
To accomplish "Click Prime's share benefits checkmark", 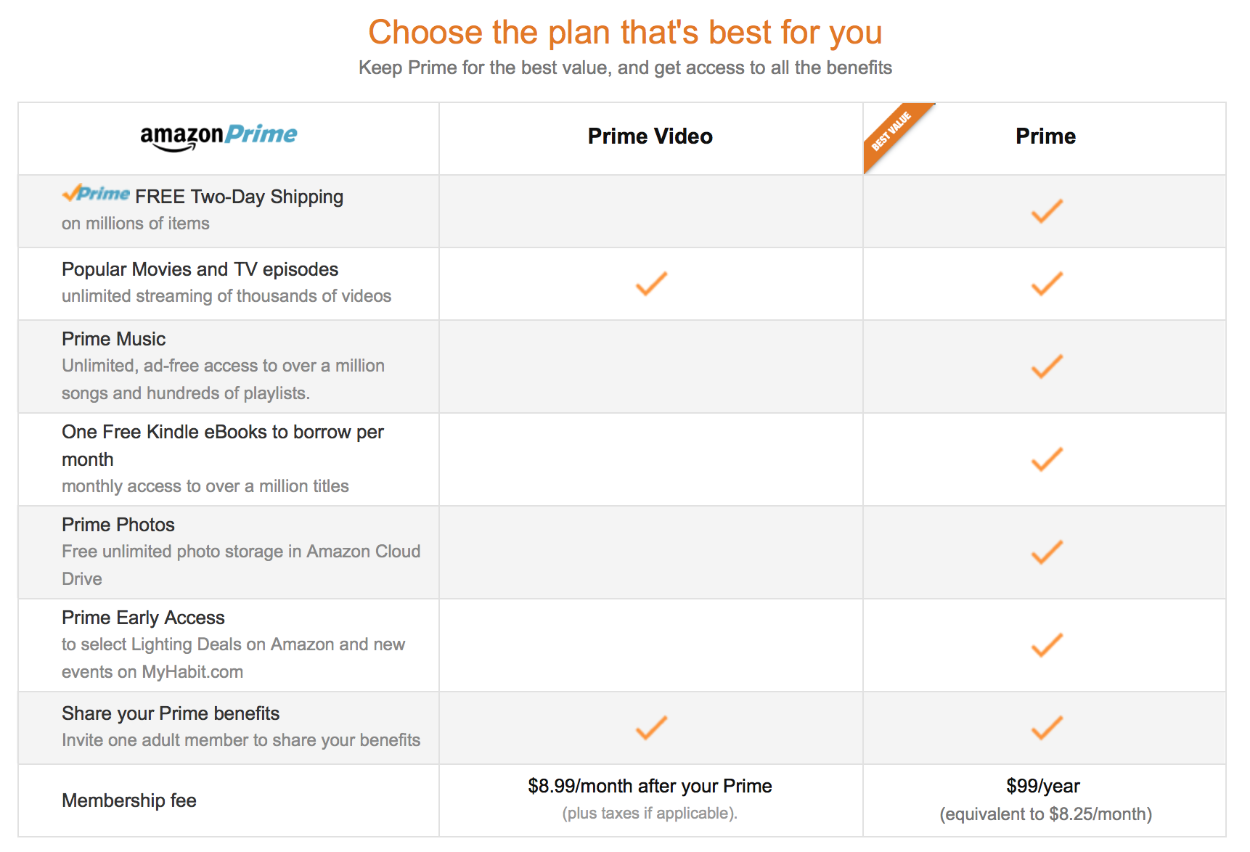I will pos(1047,728).
